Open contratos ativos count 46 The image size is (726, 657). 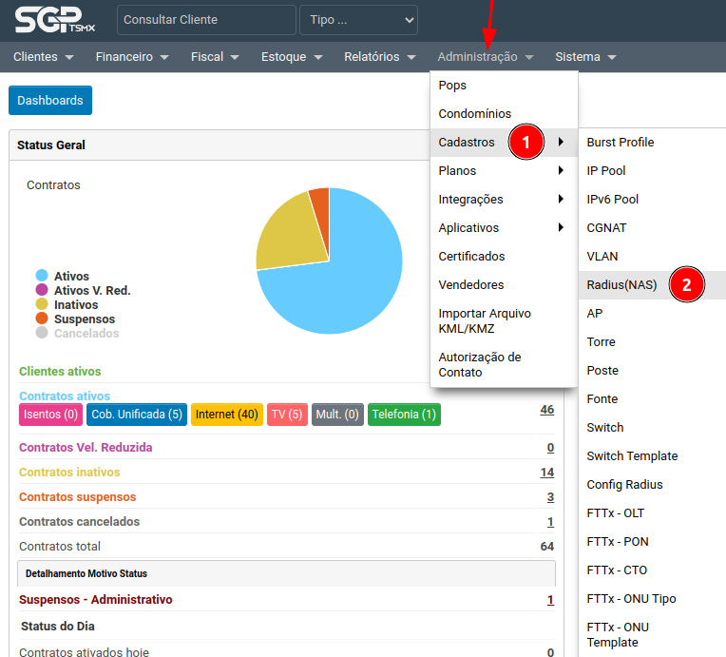tap(546, 410)
